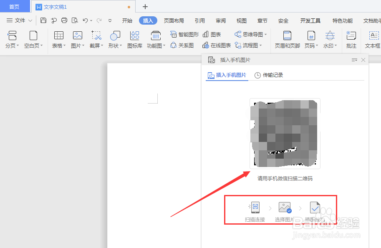Select the 插入手机图片 panel tab
Image resolution: width=381 pixels, height=248 pixels.
[227, 75]
